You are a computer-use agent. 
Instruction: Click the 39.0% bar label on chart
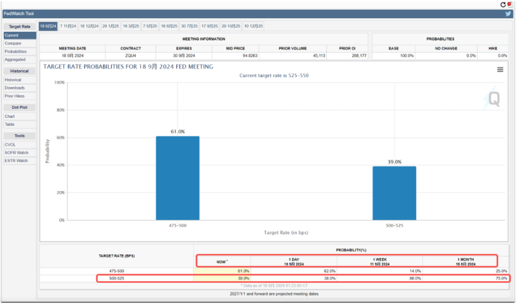[x=394, y=162]
